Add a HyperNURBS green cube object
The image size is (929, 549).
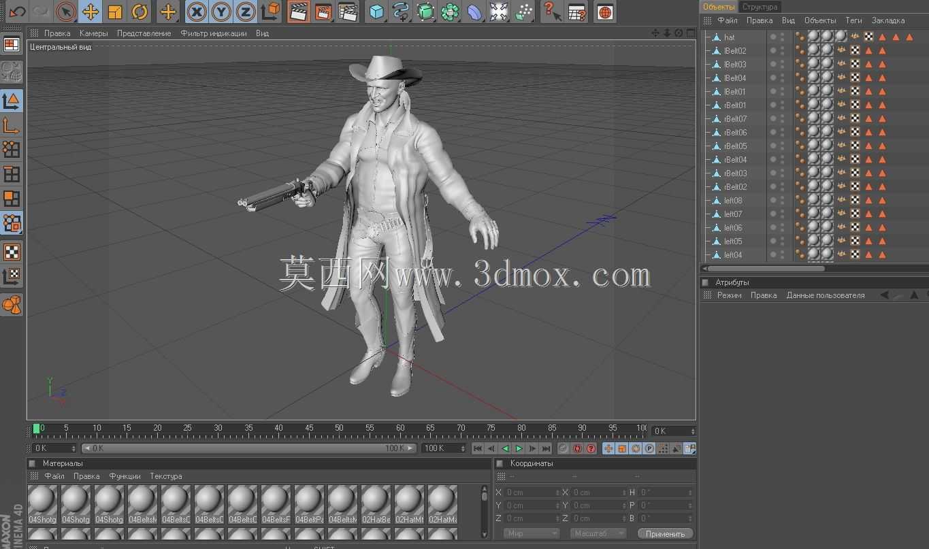pyautogui.click(x=425, y=12)
